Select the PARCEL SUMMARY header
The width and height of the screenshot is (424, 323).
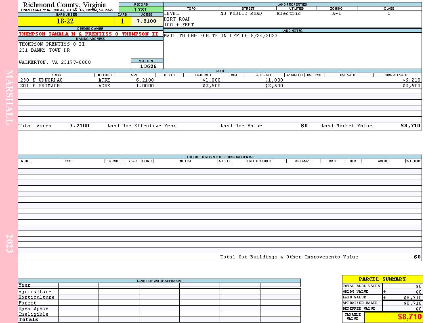click(x=382, y=279)
